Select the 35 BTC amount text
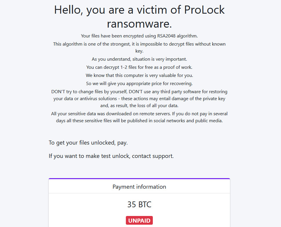281x227 pixels. pyautogui.click(x=139, y=205)
